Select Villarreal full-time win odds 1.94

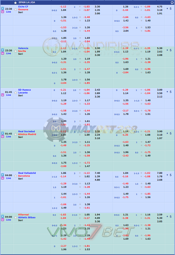[x=97, y=215]
